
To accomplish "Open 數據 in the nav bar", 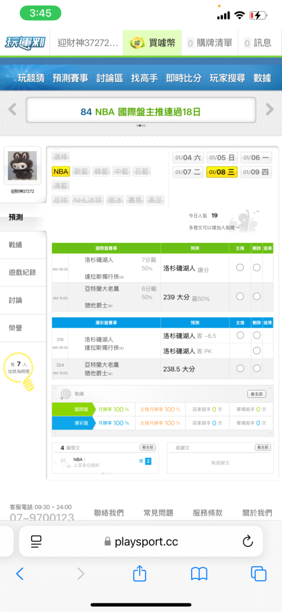I will [x=262, y=78].
